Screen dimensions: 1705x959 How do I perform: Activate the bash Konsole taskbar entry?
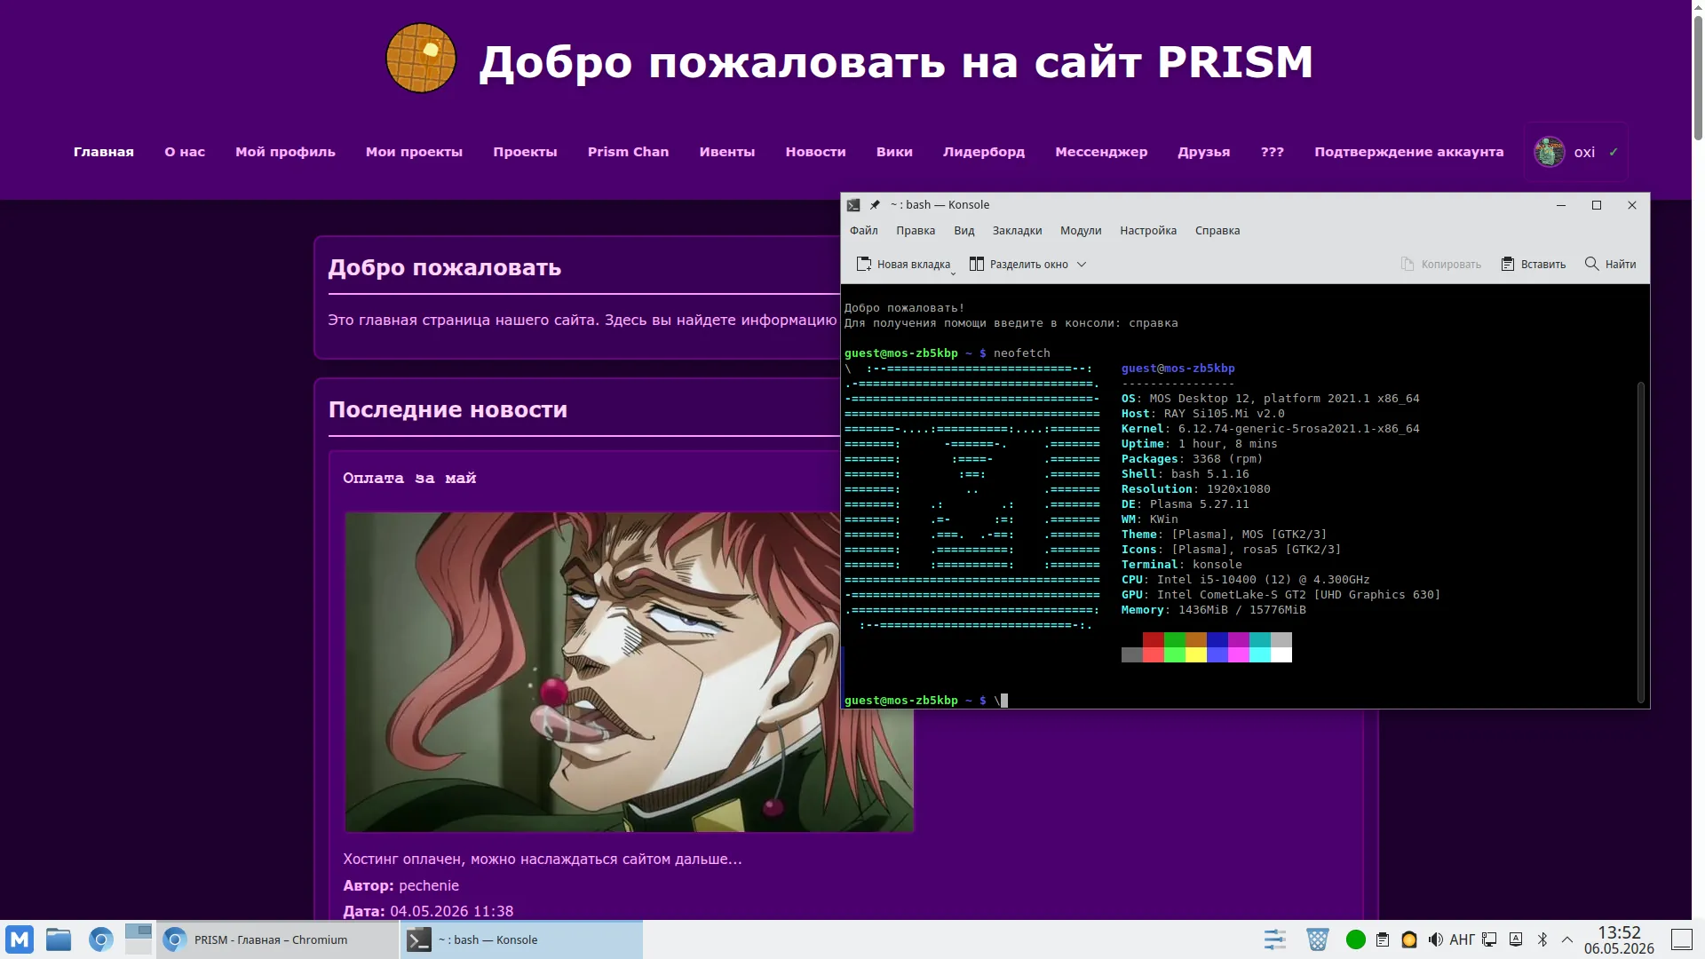(521, 939)
